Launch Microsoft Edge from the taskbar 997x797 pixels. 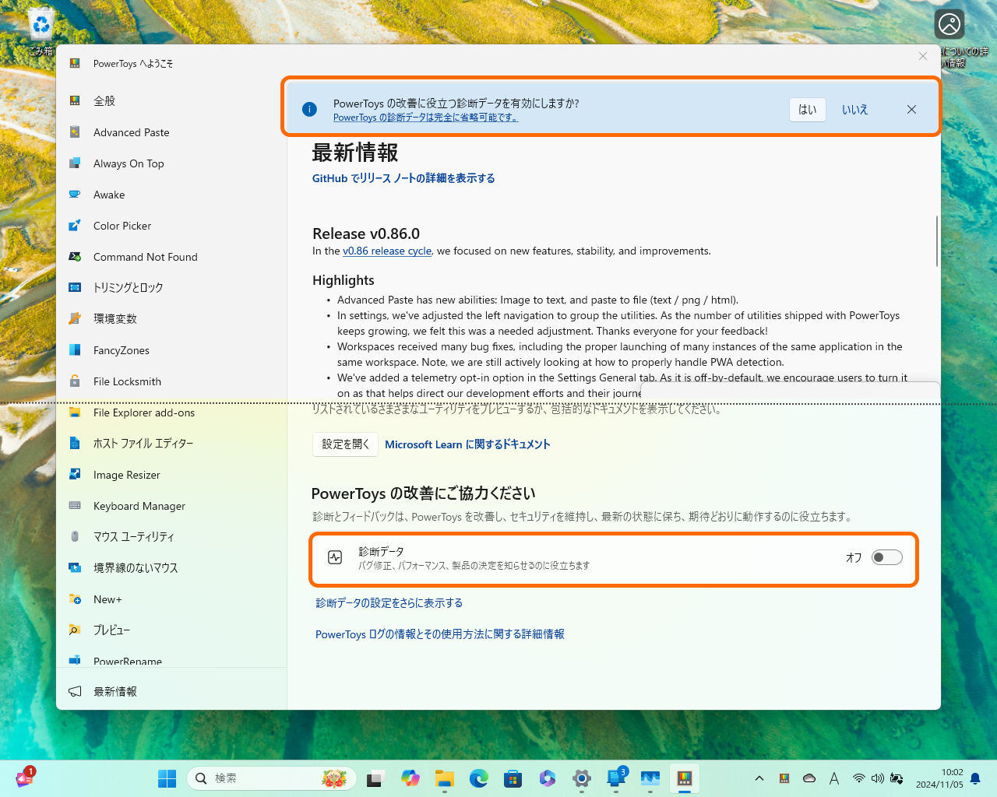coord(479,778)
